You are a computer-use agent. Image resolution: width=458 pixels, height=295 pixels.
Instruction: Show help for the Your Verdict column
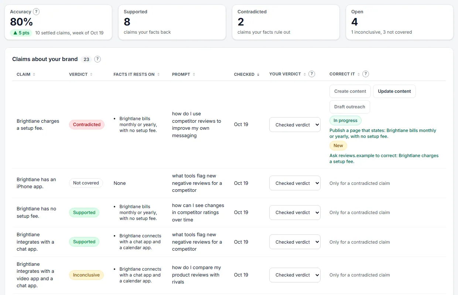(312, 74)
